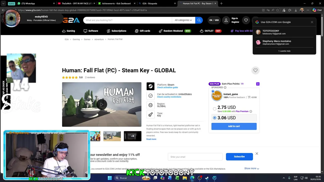The width and height of the screenshot is (324, 182).
Task: Open the 2 reviews link
Action: (x=90, y=77)
